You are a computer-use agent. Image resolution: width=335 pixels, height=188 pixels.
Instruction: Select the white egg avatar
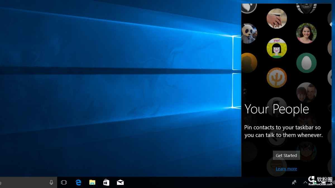tap(306, 63)
